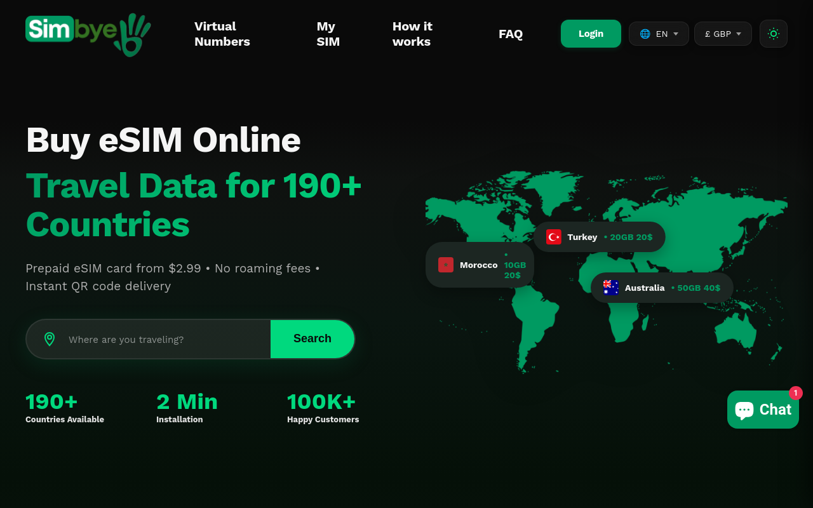Open the Virtual Numbers menu
The width and height of the screenshot is (813, 508).
point(222,34)
